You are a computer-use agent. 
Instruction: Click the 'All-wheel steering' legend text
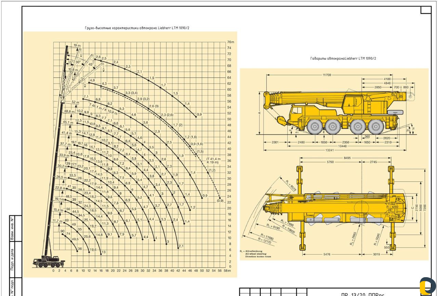[256, 254]
